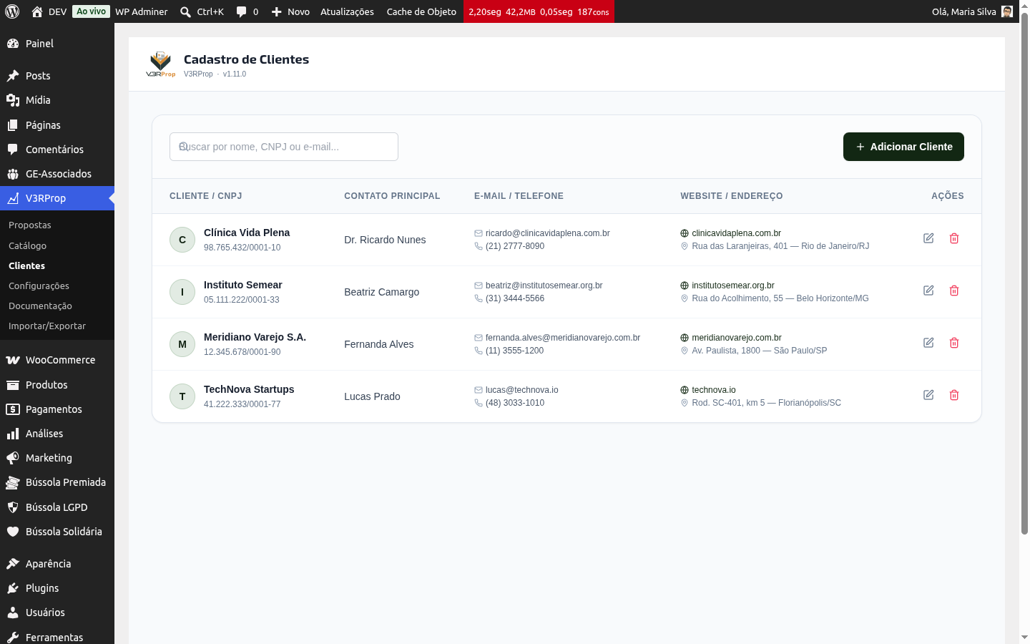Open the DEV site home icon
This screenshot has height=644, width=1030.
click(37, 11)
